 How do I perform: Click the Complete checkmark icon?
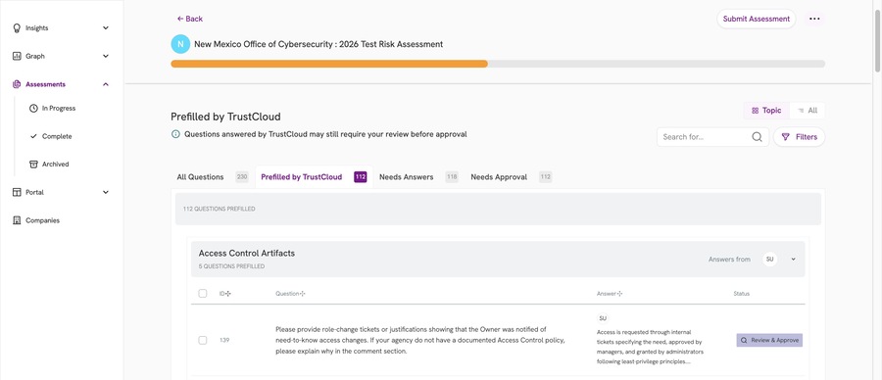pyautogui.click(x=33, y=136)
